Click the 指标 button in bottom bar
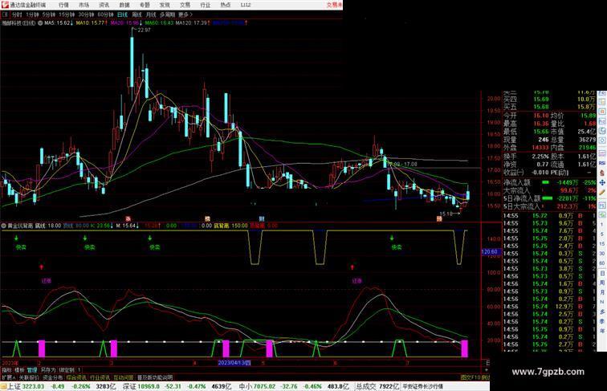Screen dimensions: 607x391 (x=6, y=370)
